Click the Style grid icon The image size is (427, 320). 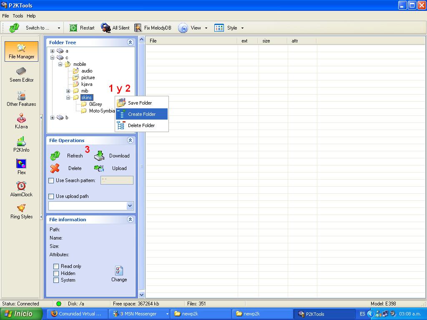tap(219, 28)
